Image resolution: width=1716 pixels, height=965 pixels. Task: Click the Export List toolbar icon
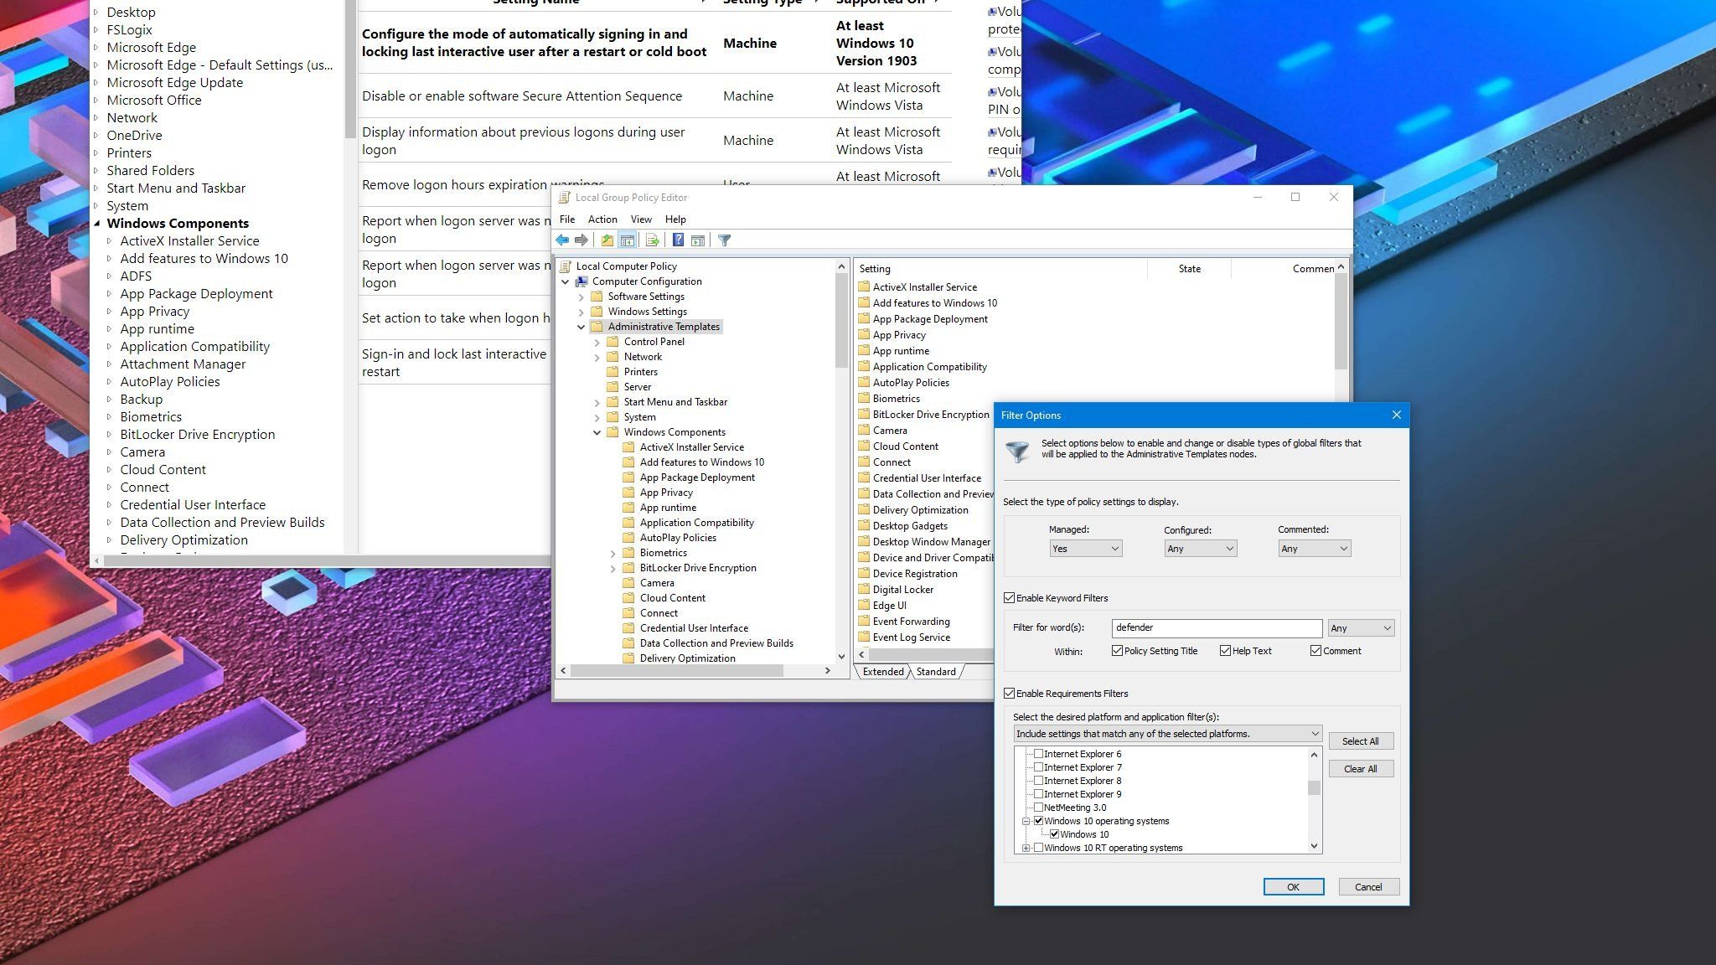coord(653,240)
